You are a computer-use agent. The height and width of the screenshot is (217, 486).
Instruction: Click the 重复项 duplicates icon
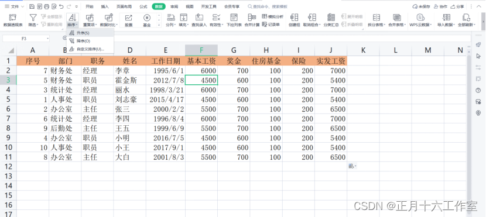tap(90, 18)
